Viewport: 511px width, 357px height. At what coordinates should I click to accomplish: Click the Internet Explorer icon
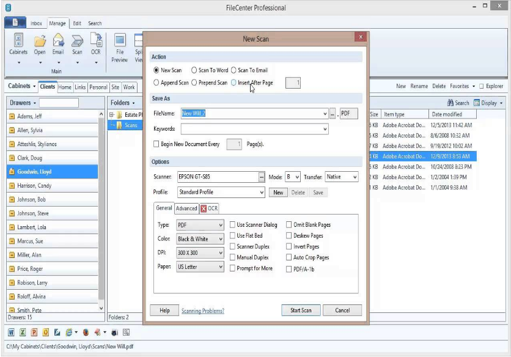click(x=68, y=332)
